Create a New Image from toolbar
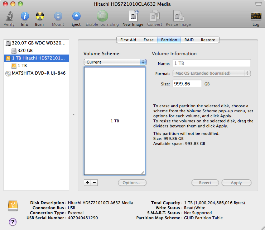 pos(133,16)
